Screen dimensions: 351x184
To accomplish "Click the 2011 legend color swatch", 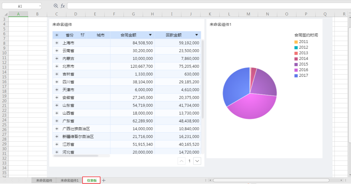I will click(296, 42).
